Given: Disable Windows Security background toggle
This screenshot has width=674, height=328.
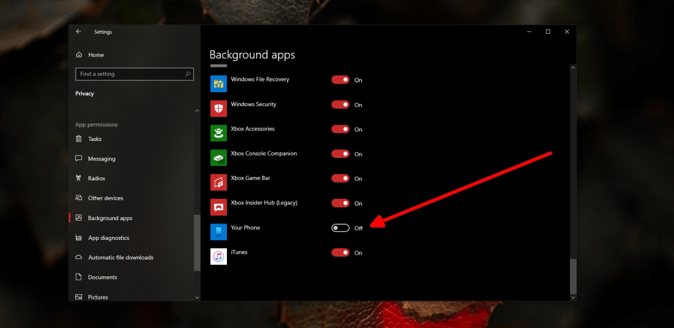Looking at the screenshot, I should pyautogui.click(x=340, y=104).
